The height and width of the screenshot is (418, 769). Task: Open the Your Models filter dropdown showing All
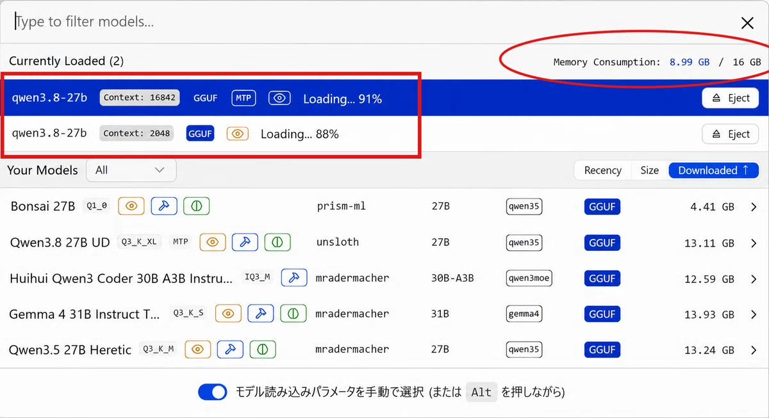coord(131,170)
